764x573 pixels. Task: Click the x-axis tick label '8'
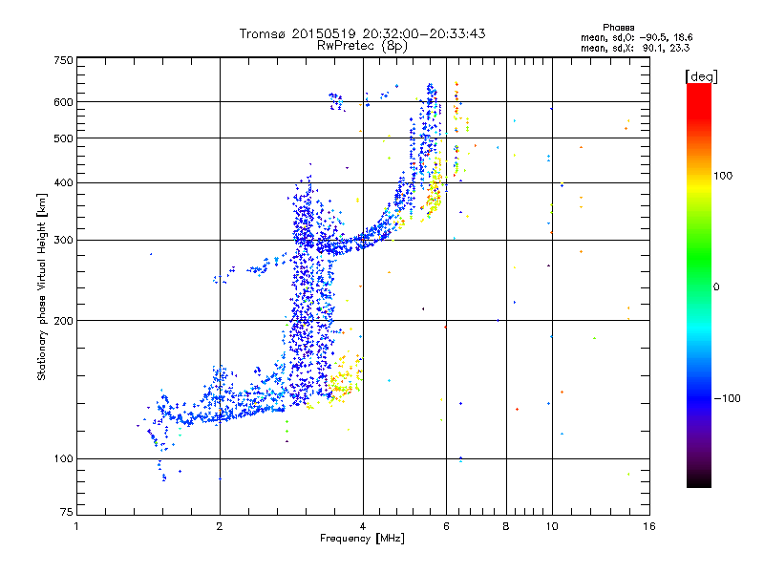(506, 526)
